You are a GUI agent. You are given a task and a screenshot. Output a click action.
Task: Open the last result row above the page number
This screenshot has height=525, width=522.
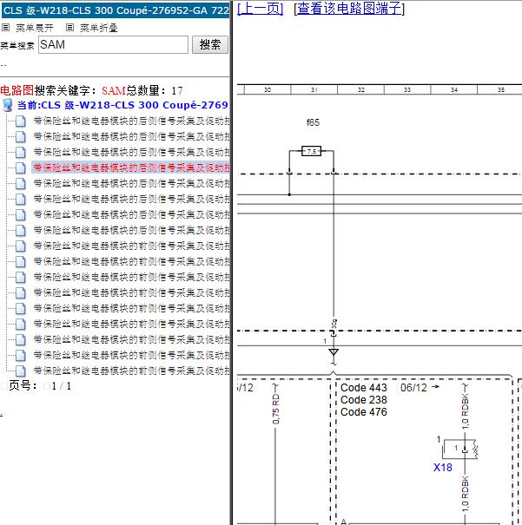pos(130,371)
